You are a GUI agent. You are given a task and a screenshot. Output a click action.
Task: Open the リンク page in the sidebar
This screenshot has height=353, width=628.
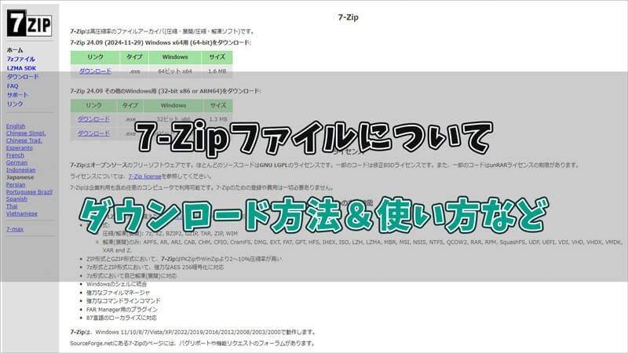(x=15, y=104)
